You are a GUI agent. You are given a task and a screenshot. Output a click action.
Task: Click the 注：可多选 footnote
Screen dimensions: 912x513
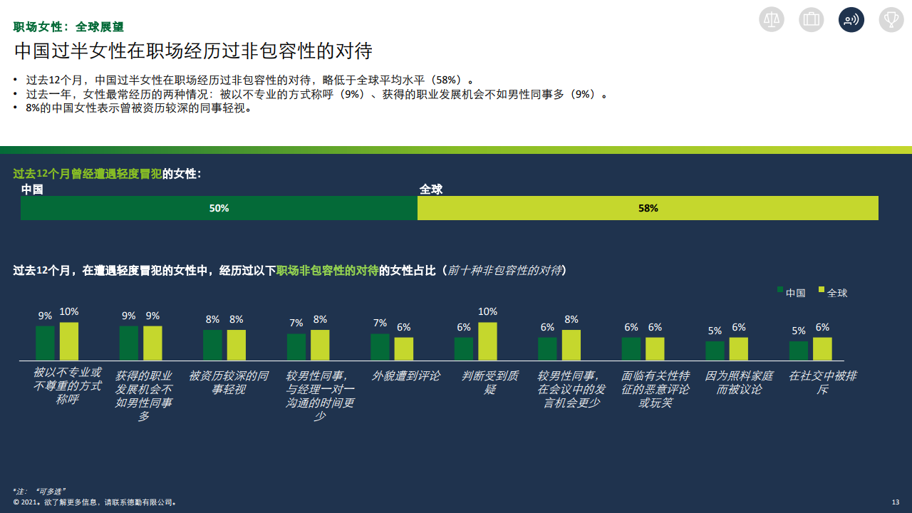[39, 491]
